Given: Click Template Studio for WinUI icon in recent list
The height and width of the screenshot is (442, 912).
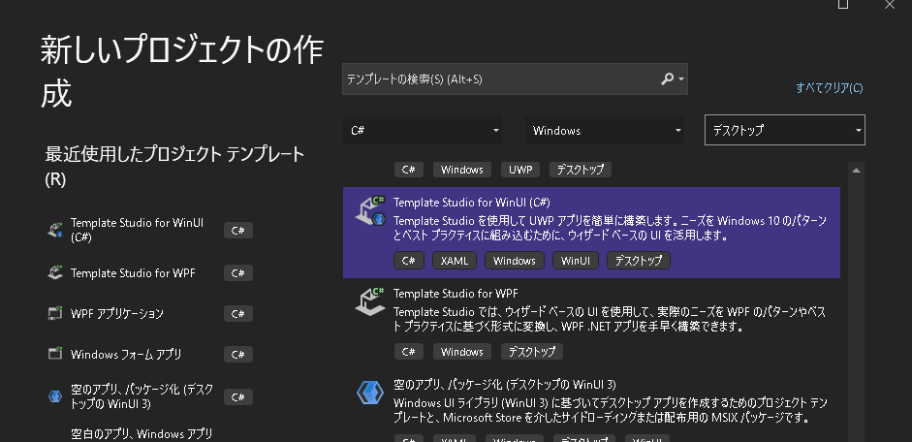Looking at the screenshot, I should [54, 231].
